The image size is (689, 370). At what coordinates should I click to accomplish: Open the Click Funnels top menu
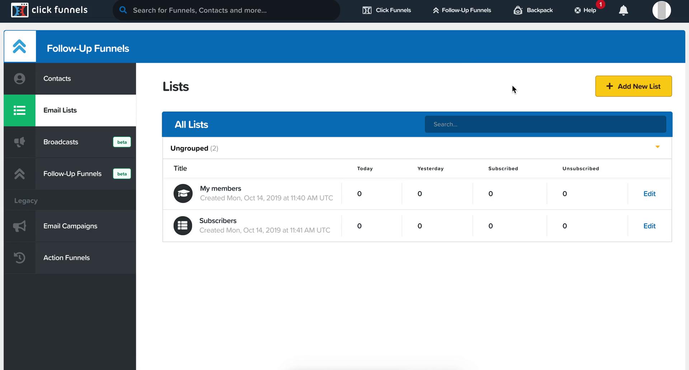pyautogui.click(x=386, y=10)
